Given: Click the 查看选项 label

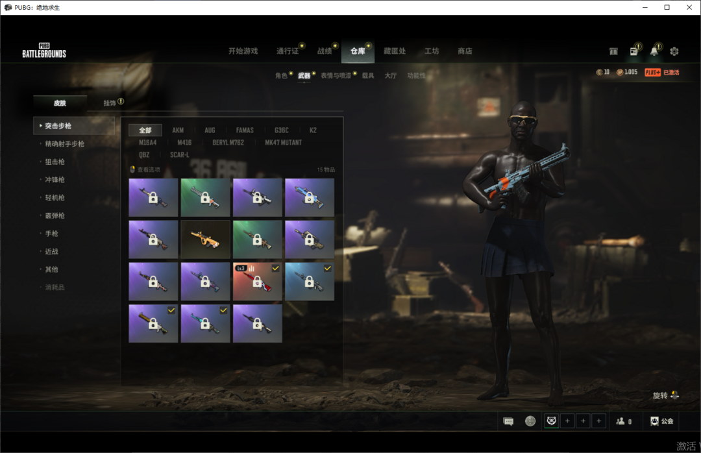Looking at the screenshot, I should tap(149, 169).
